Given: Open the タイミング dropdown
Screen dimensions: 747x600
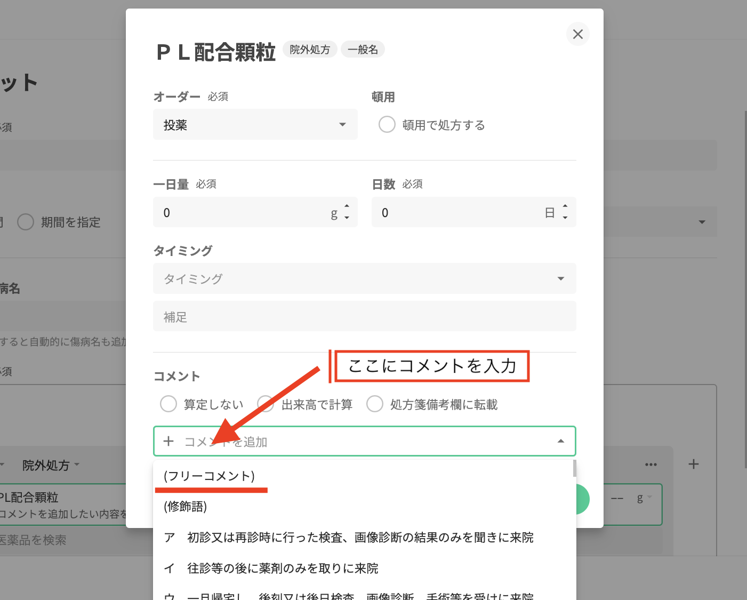Looking at the screenshot, I should [x=365, y=278].
